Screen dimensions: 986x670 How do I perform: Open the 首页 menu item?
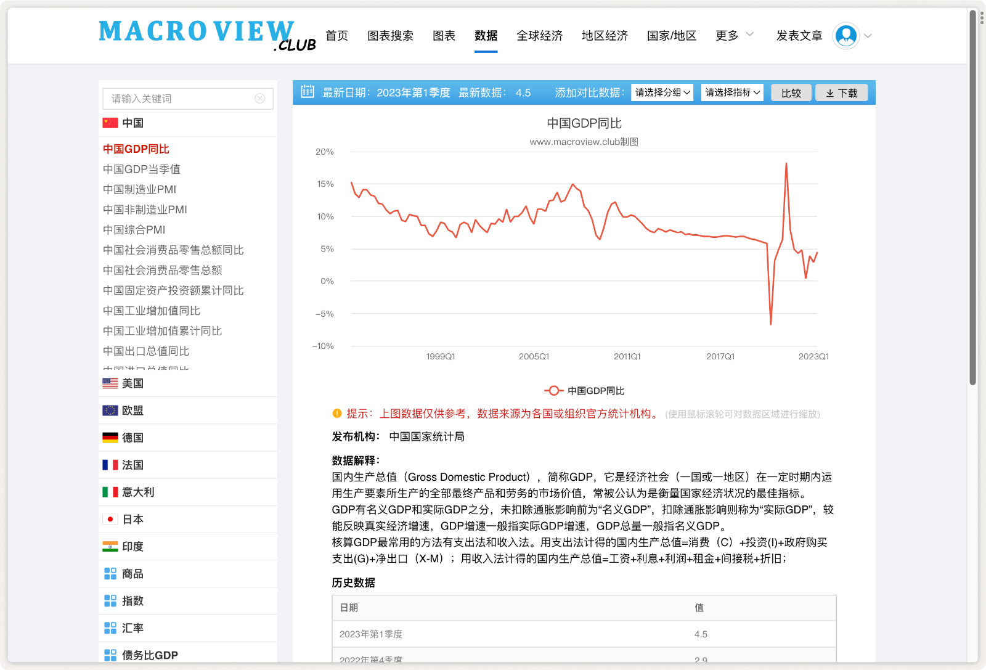(x=336, y=36)
